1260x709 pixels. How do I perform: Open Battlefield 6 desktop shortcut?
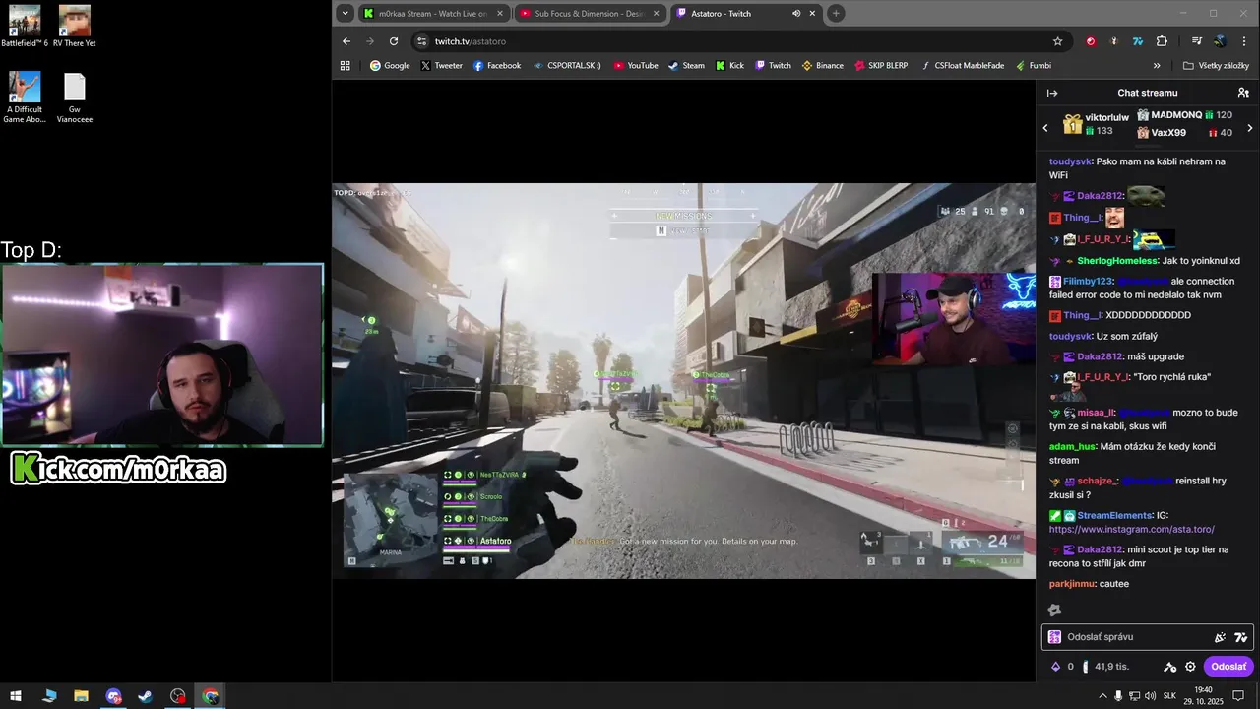pyautogui.click(x=25, y=27)
